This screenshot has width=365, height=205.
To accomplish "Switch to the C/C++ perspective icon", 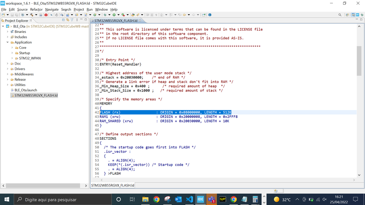I will (x=353, y=15).
